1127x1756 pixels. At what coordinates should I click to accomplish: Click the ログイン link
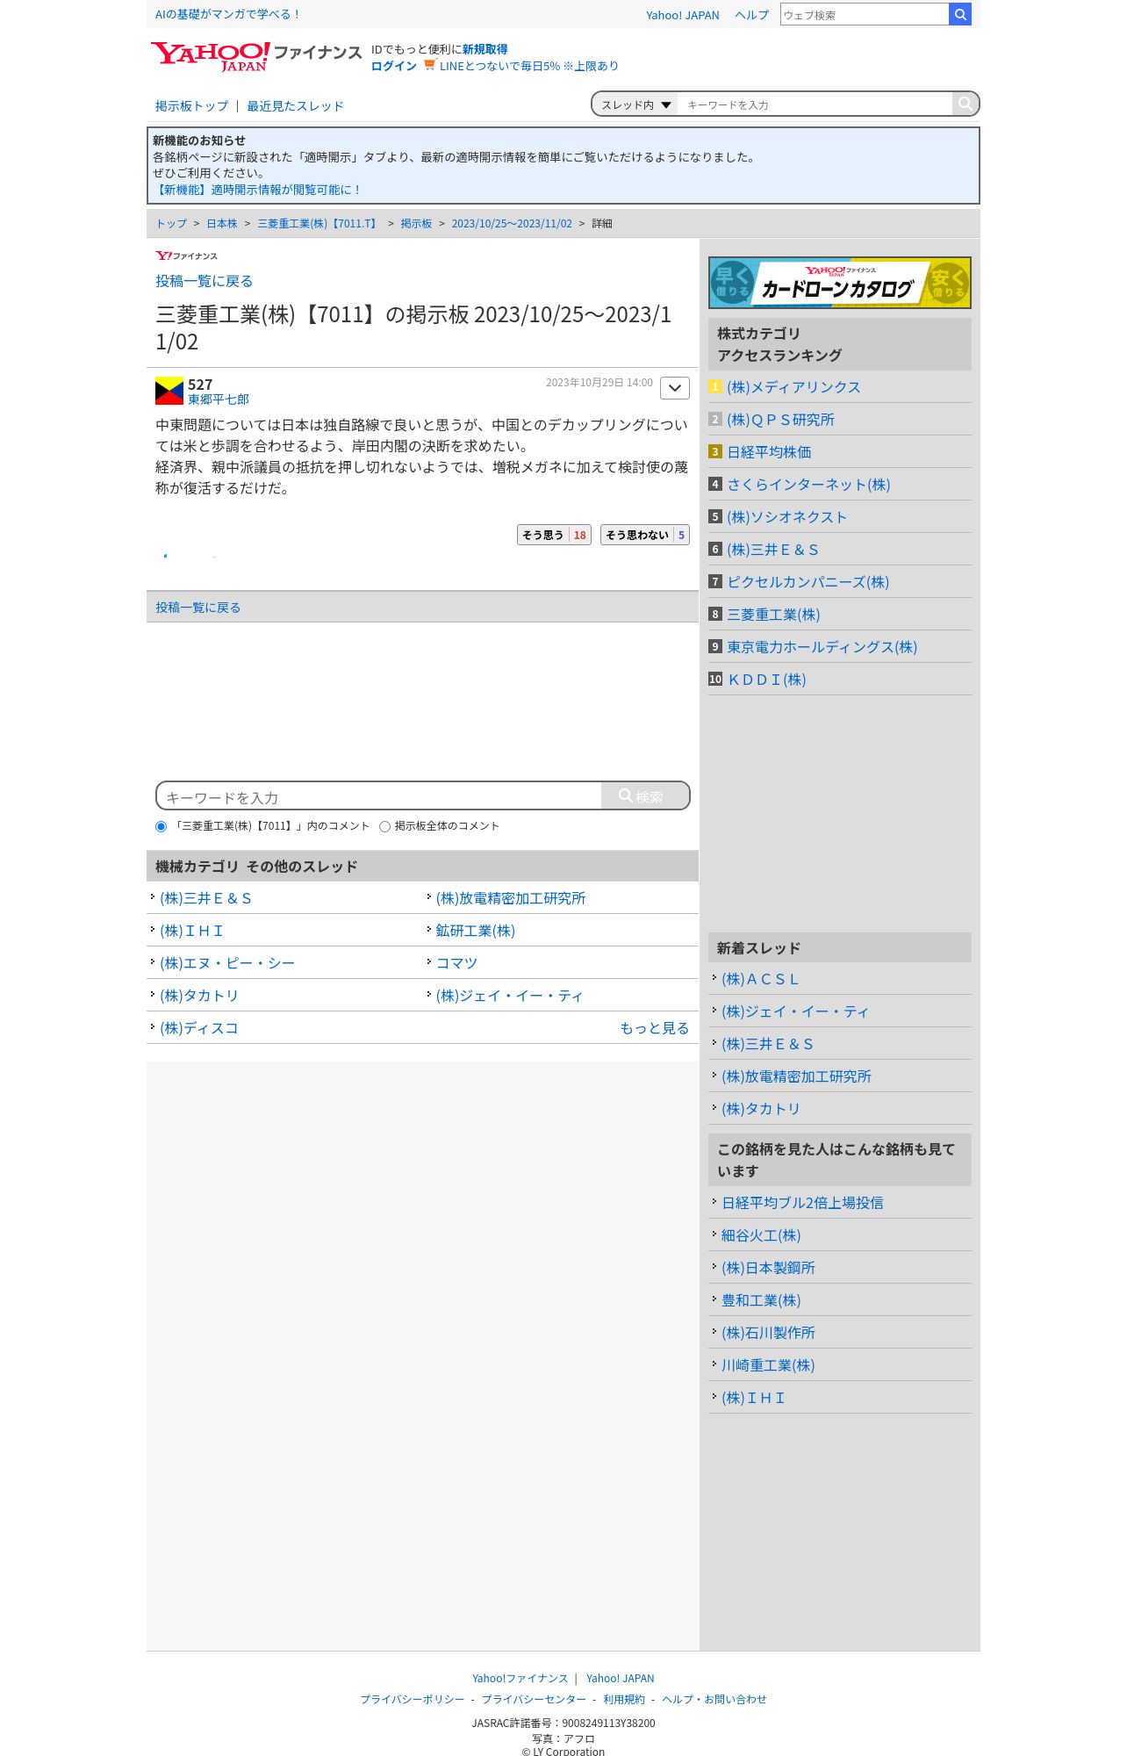tap(393, 66)
